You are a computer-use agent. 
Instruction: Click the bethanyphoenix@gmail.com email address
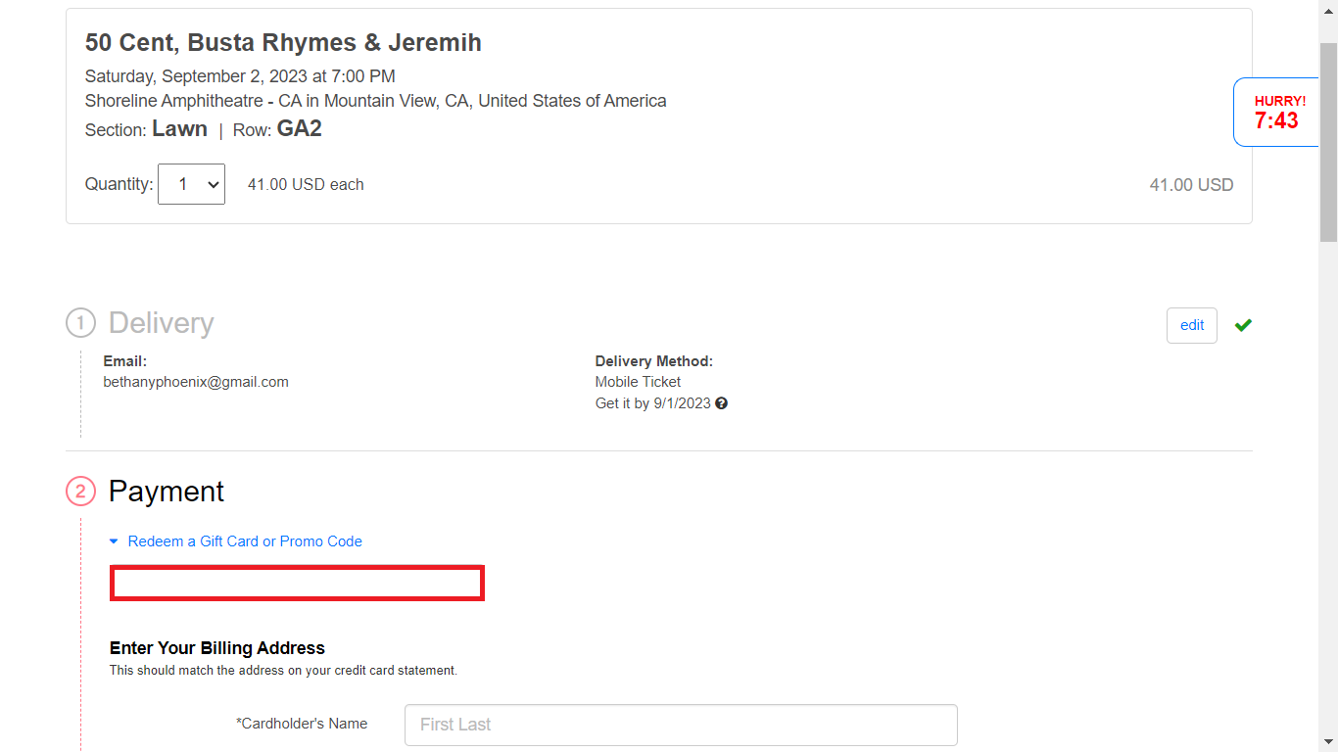click(196, 382)
